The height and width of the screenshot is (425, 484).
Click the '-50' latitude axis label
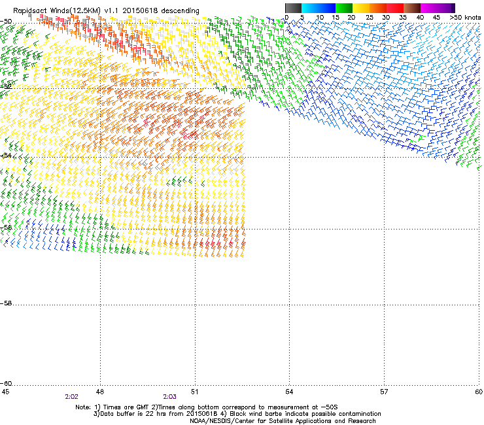tap(6, 22)
